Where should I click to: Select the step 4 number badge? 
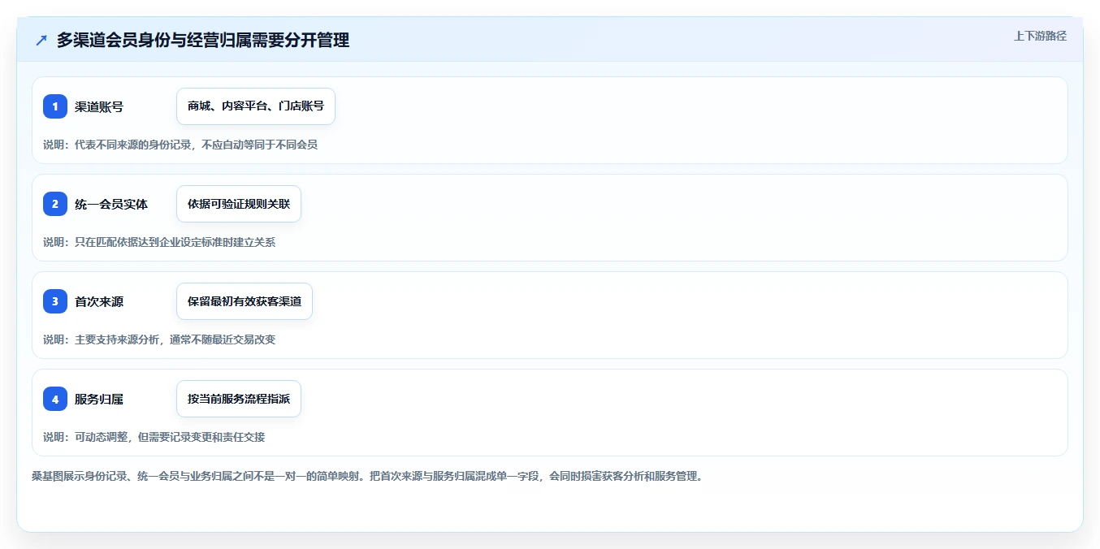[55, 399]
